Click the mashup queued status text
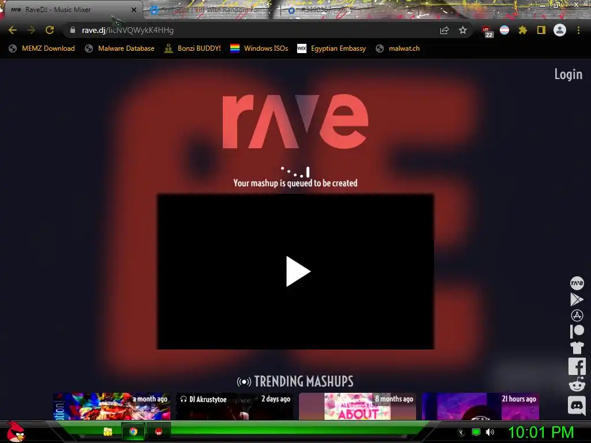Image resolution: width=591 pixels, height=443 pixels. (295, 183)
